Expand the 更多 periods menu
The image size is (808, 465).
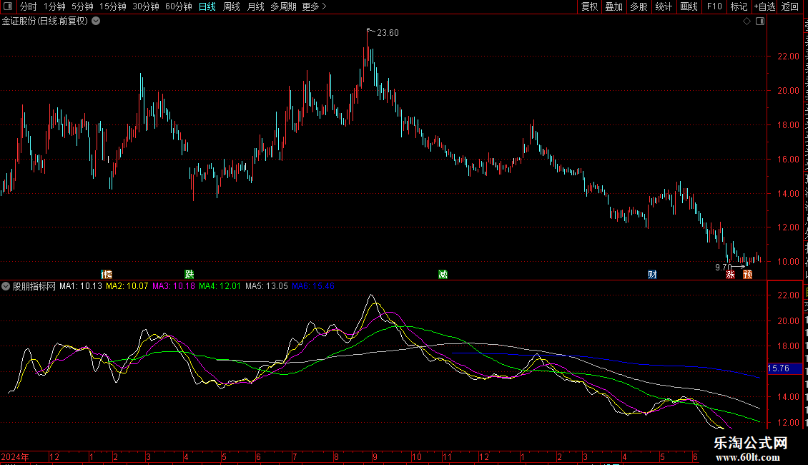[x=314, y=6]
